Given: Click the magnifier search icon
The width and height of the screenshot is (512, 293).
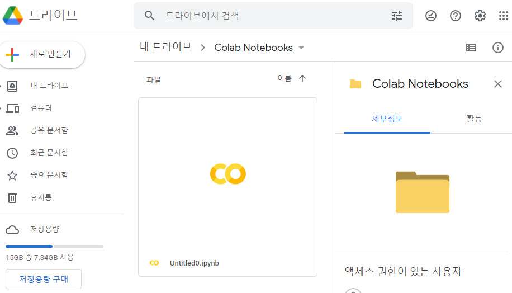Looking at the screenshot, I should click(149, 15).
